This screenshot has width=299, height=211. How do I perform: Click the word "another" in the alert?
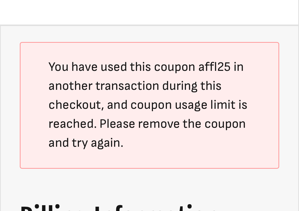[x=70, y=86]
